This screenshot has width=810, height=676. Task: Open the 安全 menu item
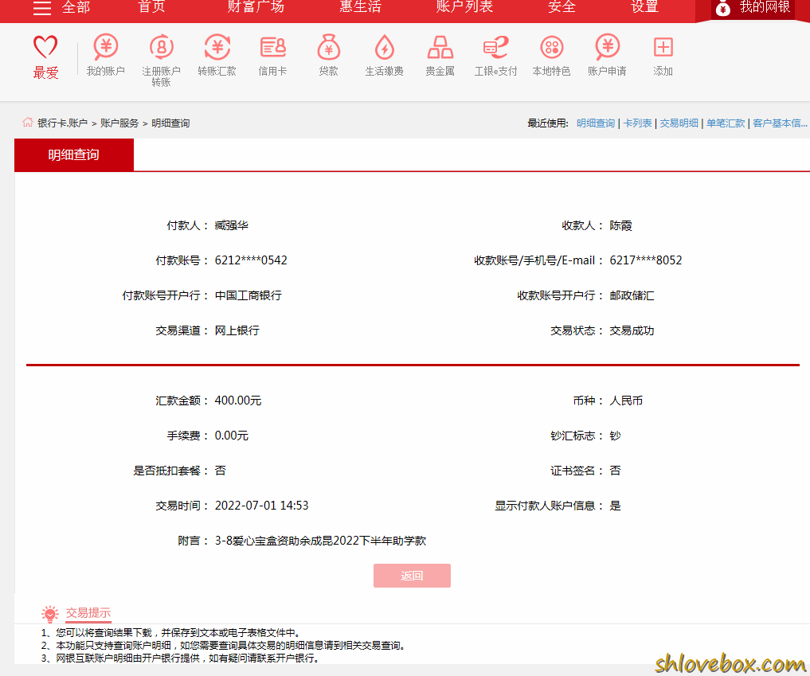pyautogui.click(x=562, y=6)
